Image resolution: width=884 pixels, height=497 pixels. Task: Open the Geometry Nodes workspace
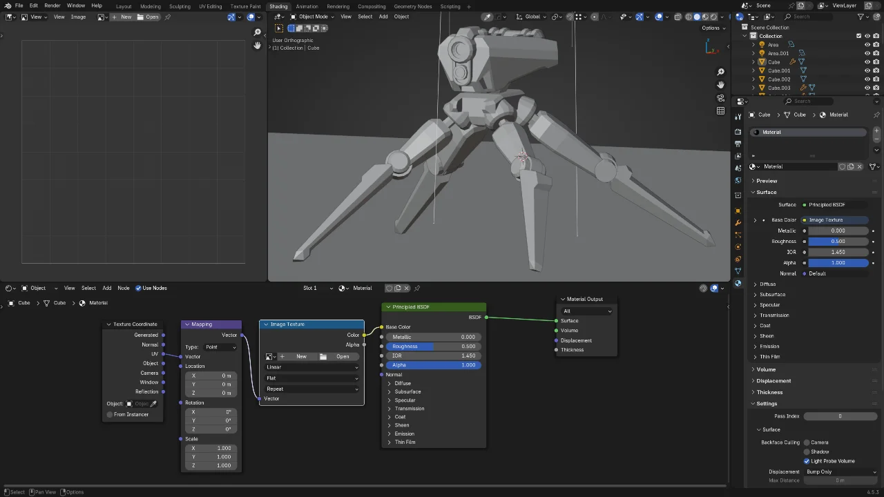[413, 6]
